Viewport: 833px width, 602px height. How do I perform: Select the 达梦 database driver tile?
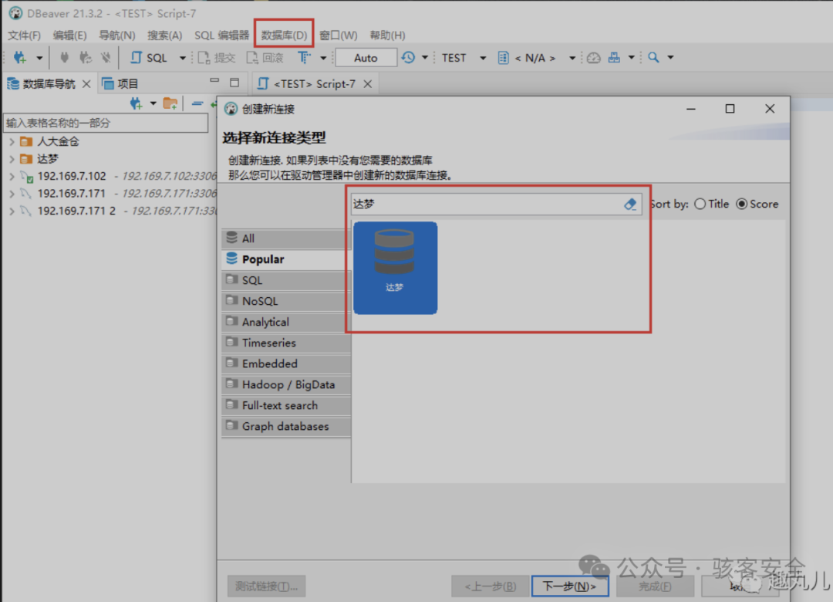coord(395,268)
